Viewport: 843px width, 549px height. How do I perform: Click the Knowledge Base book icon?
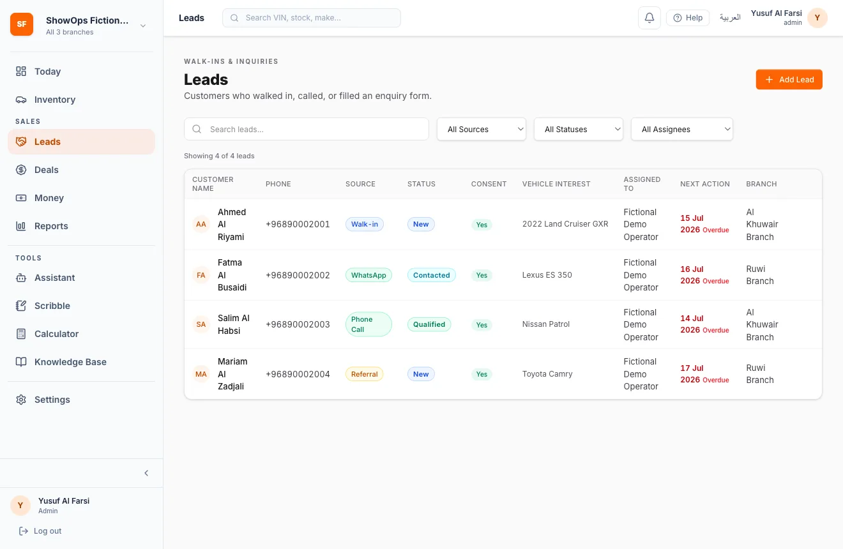[21, 362]
